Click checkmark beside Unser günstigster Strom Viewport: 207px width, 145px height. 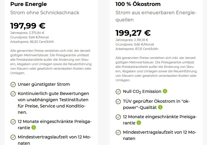click(x=13, y=84)
